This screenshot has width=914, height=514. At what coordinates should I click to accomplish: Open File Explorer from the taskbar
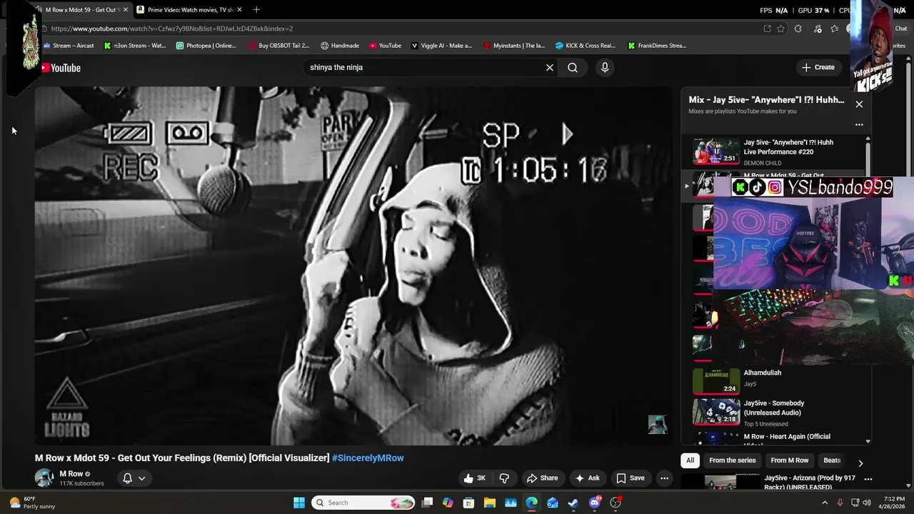pos(490,503)
